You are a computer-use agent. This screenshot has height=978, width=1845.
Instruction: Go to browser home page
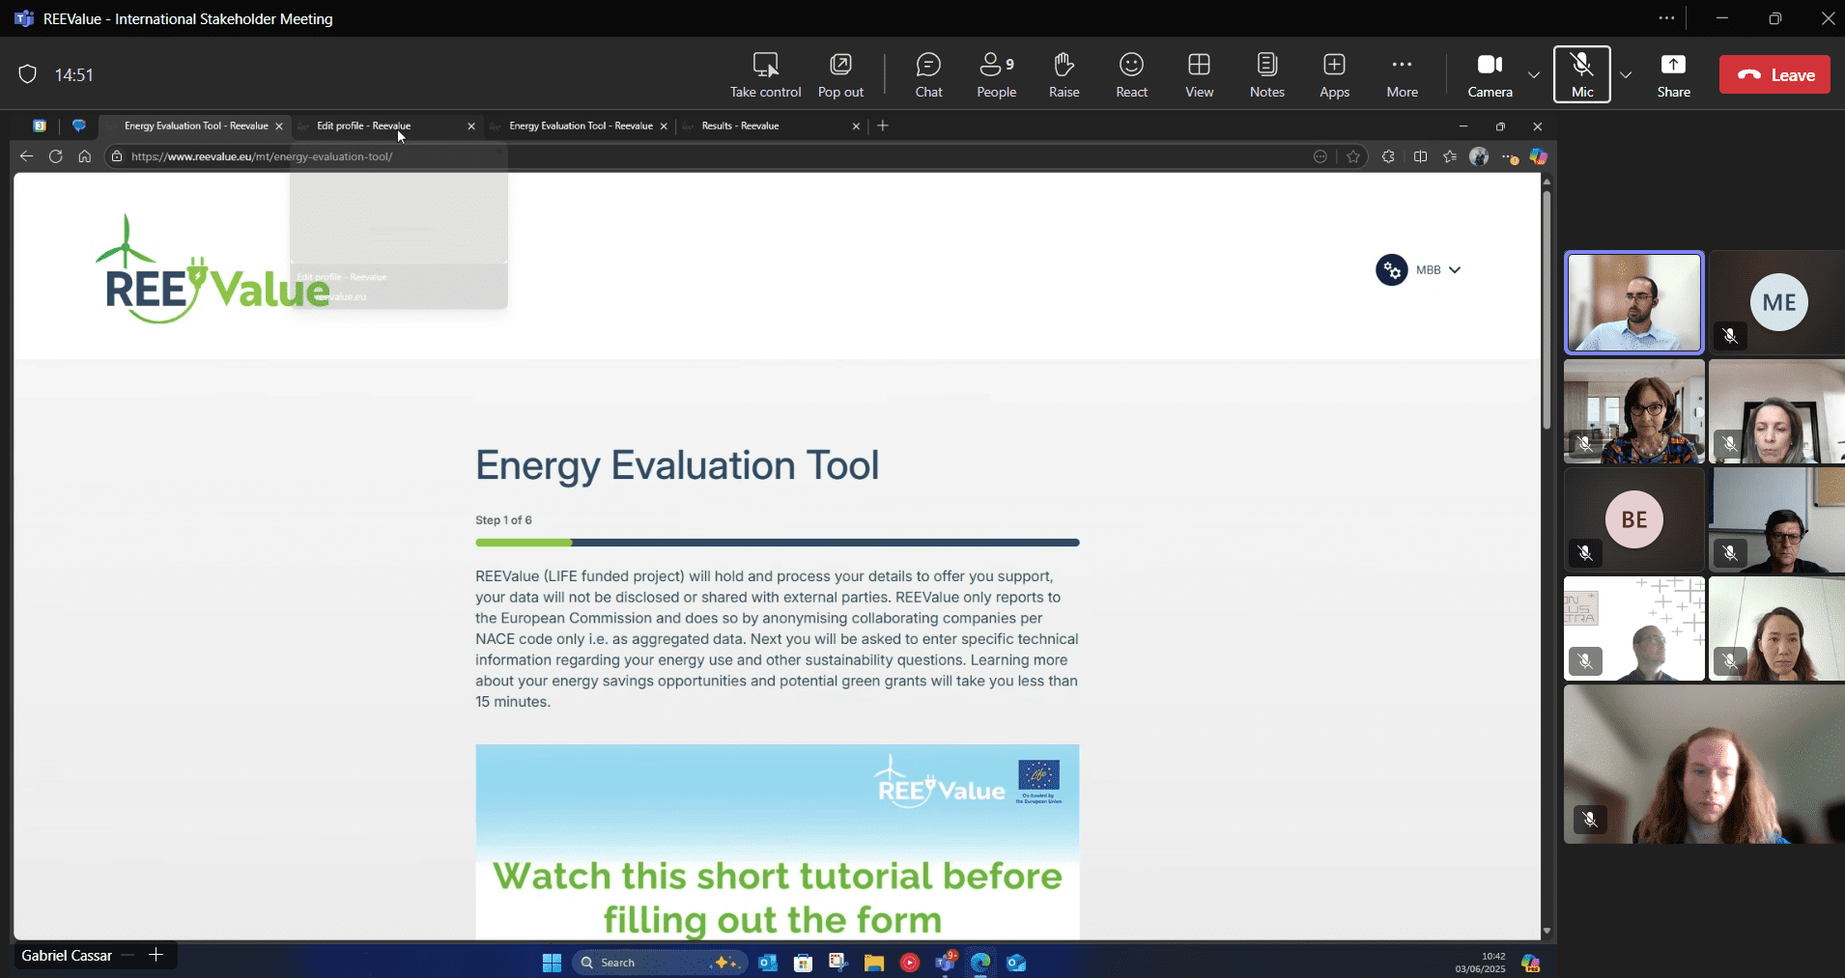point(85,156)
